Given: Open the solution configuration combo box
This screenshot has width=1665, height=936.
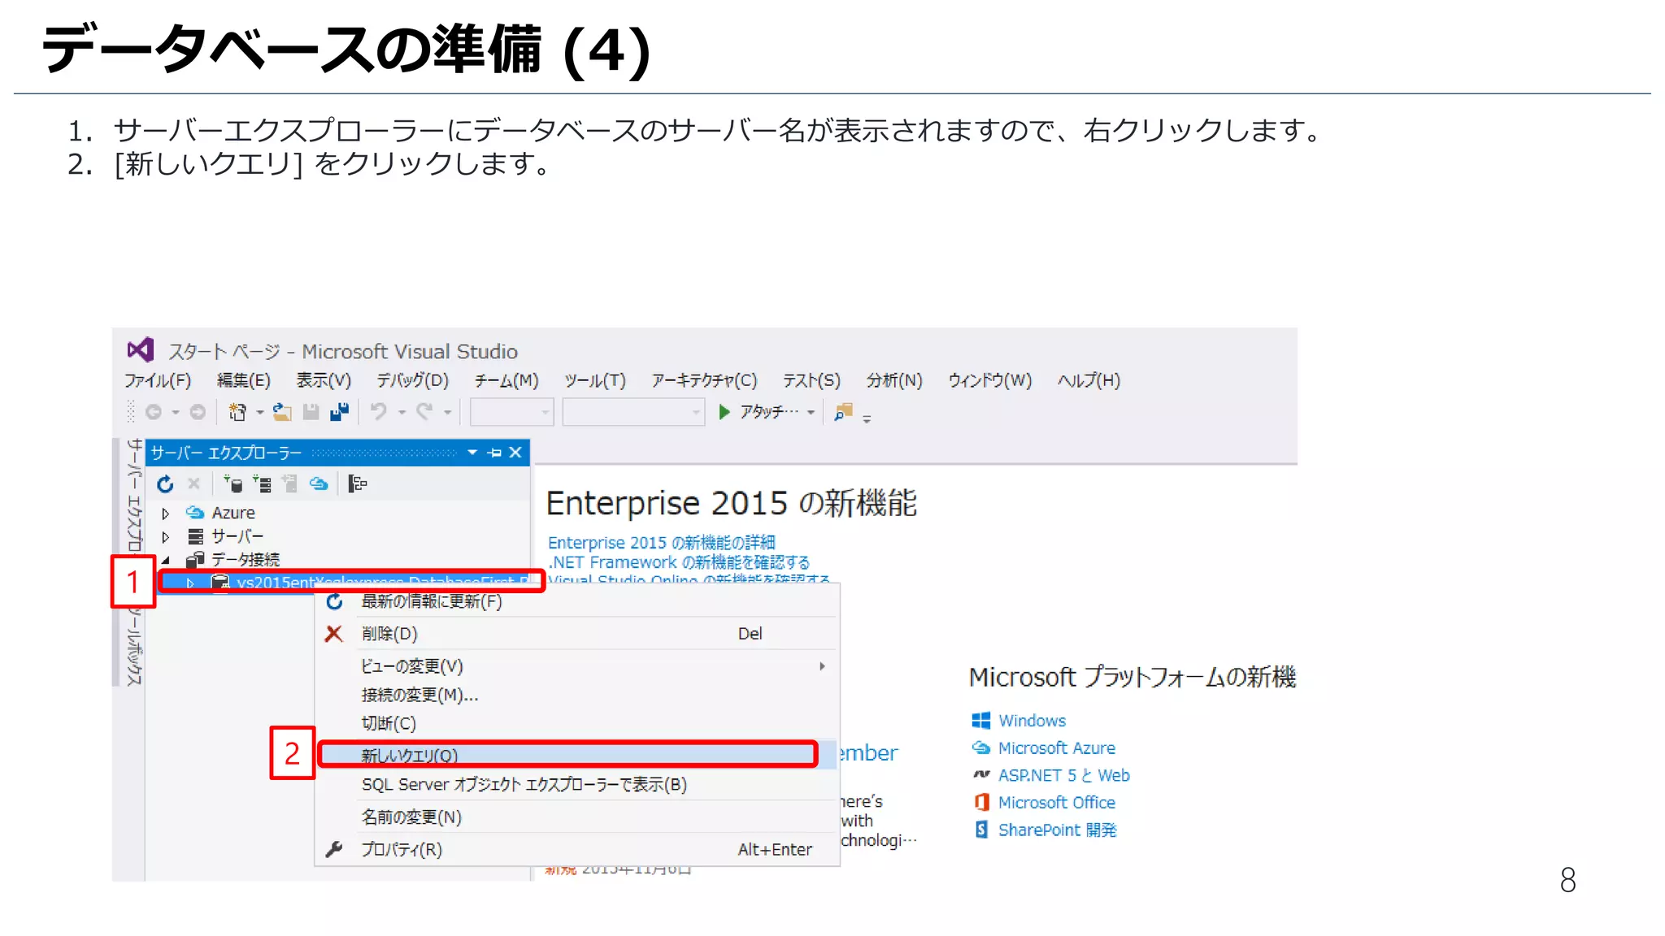Looking at the screenshot, I should [512, 412].
